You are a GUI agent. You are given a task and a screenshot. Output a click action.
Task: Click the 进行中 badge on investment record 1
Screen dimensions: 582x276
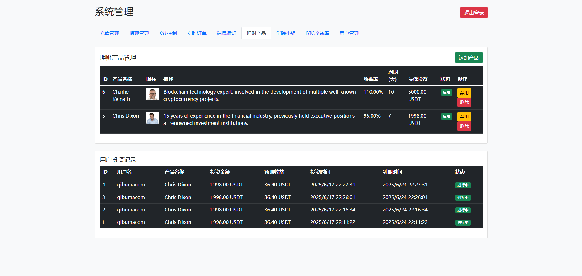[x=463, y=223]
